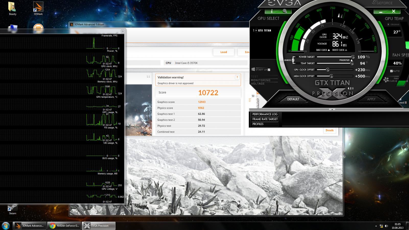The image size is (409, 230).
Task: Close the hardware monitor graph window
Action: (123, 31)
